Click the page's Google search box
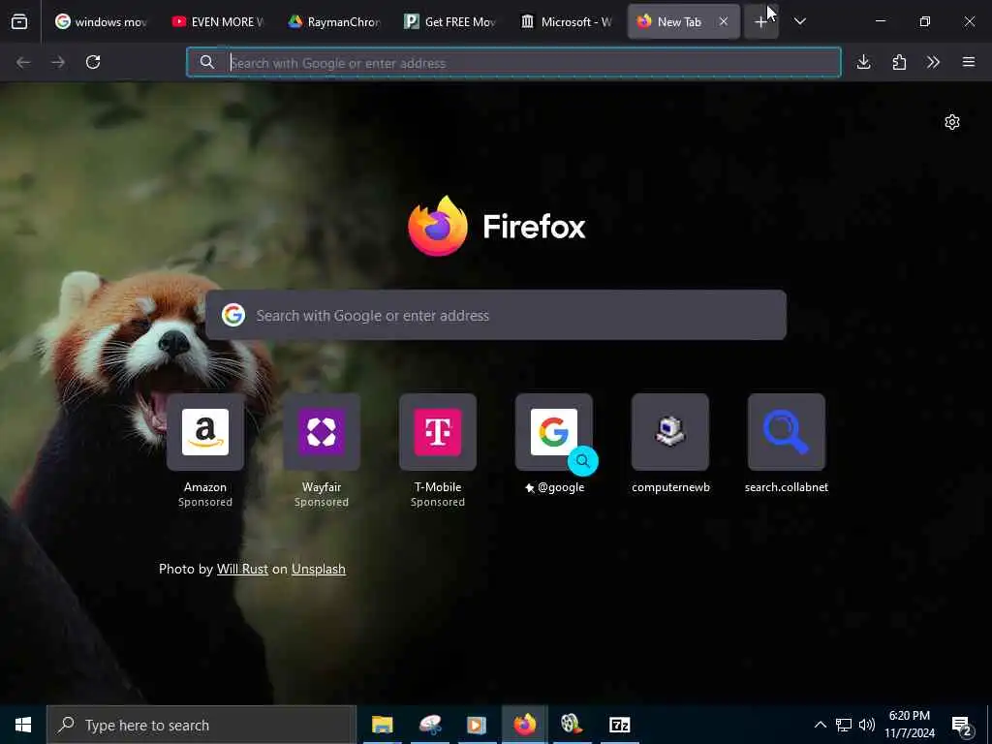This screenshot has height=744, width=992. coord(496,315)
